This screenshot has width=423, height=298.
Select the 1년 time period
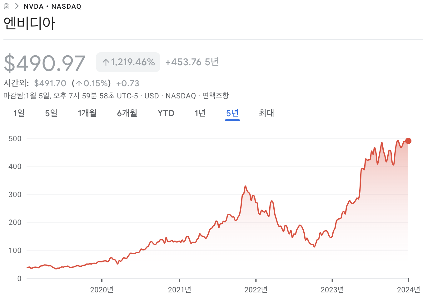coord(200,113)
